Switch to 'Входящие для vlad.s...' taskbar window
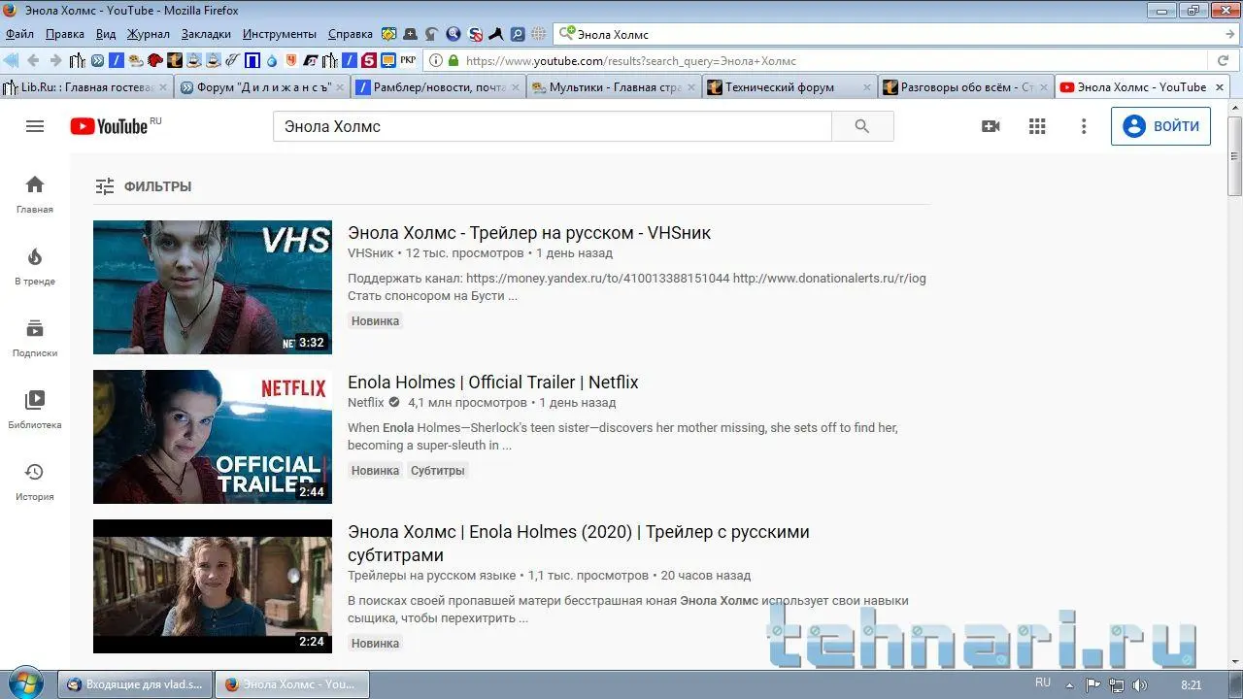Screen dimensions: 1243x699 tap(135, 684)
